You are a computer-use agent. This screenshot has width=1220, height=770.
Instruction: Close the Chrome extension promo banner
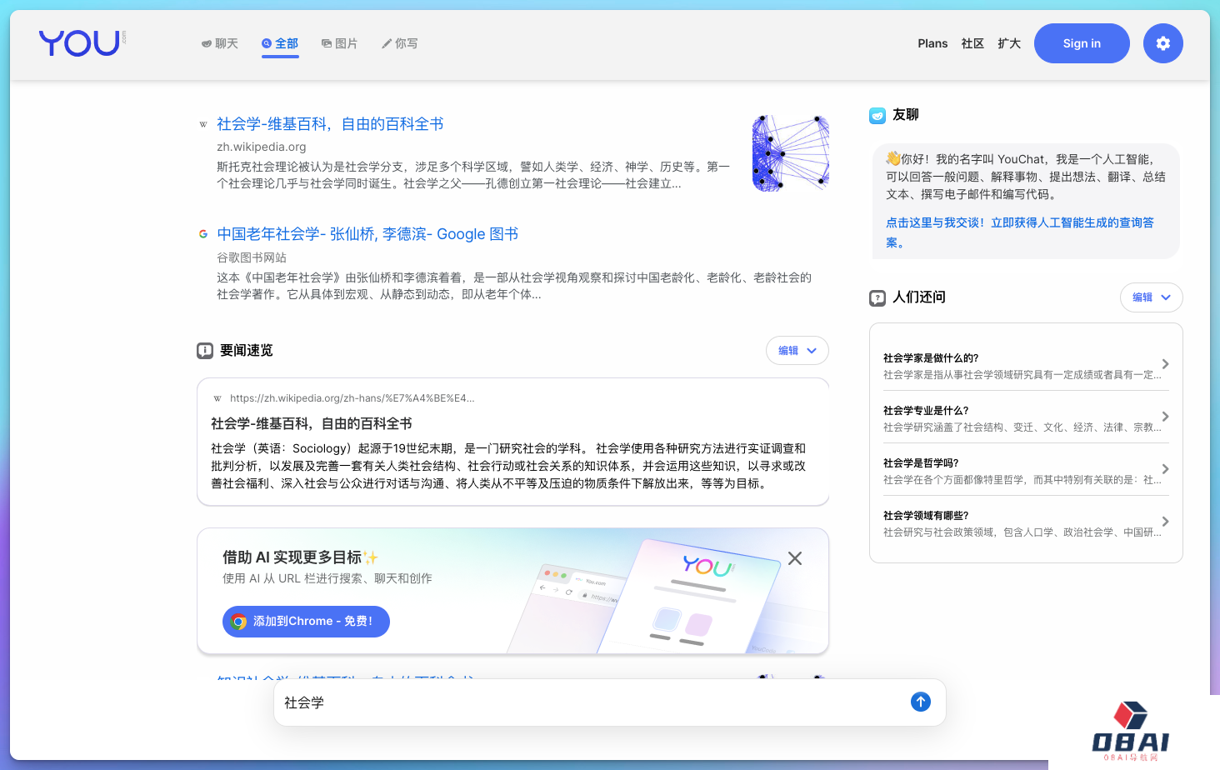point(795,558)
